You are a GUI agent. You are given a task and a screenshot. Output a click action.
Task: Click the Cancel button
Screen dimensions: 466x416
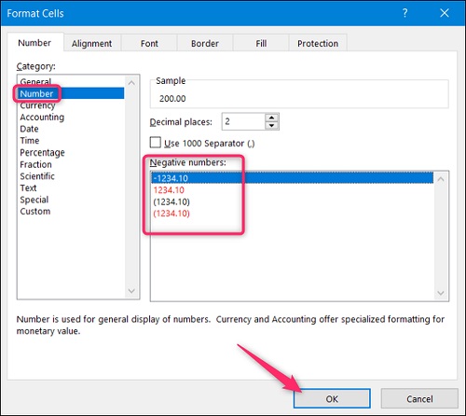[x=419, y=398]
